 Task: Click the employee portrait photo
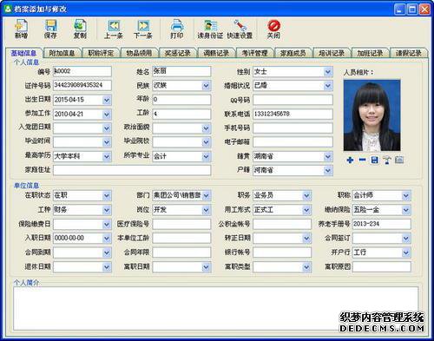[x=372, y=115]
